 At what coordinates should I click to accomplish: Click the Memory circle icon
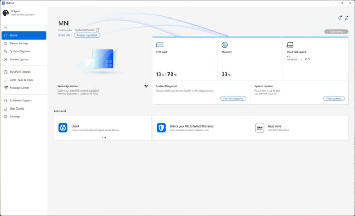click(224, 45)
